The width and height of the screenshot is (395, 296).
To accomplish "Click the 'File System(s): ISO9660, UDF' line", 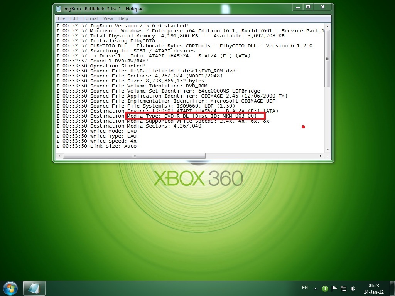I will (145, 106).
